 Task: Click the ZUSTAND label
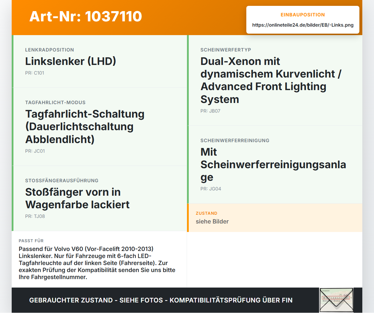206,213
